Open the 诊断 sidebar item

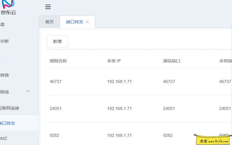click(x=5, y=41)
